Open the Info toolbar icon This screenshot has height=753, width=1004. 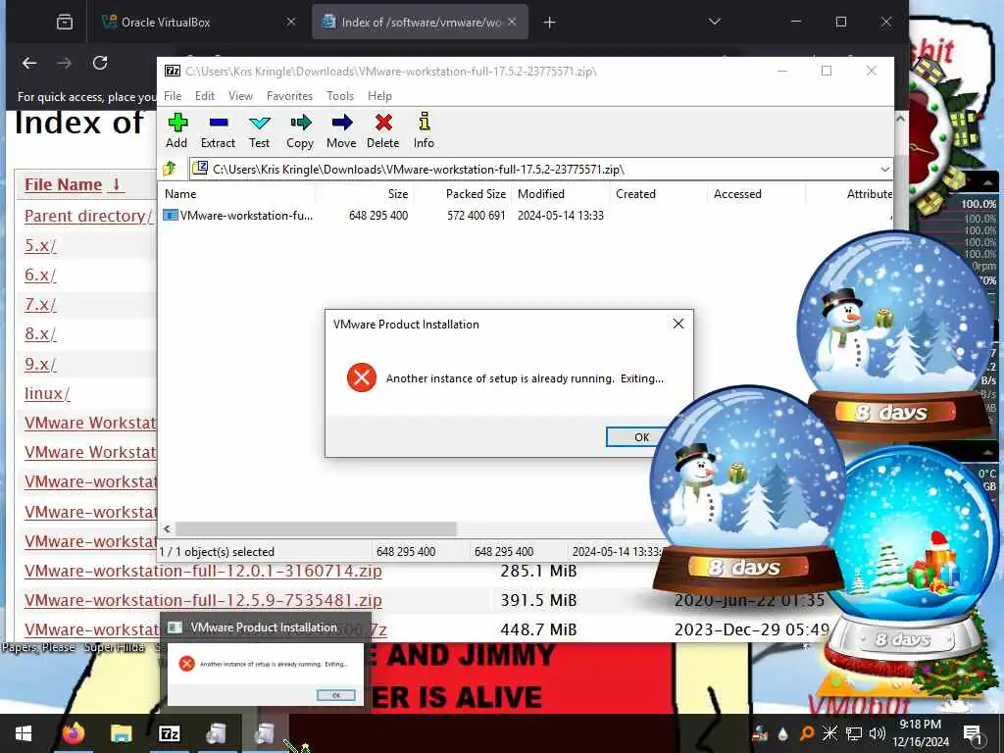(424, 130)
